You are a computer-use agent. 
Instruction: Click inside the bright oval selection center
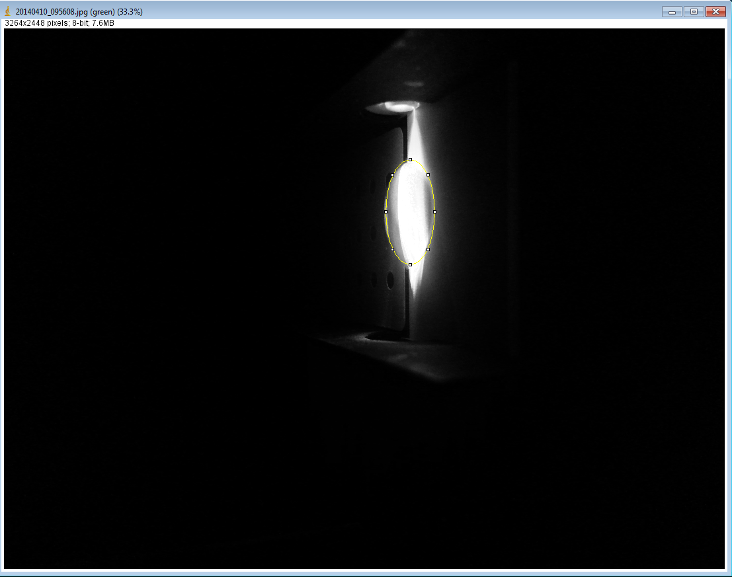click(410, 212)
